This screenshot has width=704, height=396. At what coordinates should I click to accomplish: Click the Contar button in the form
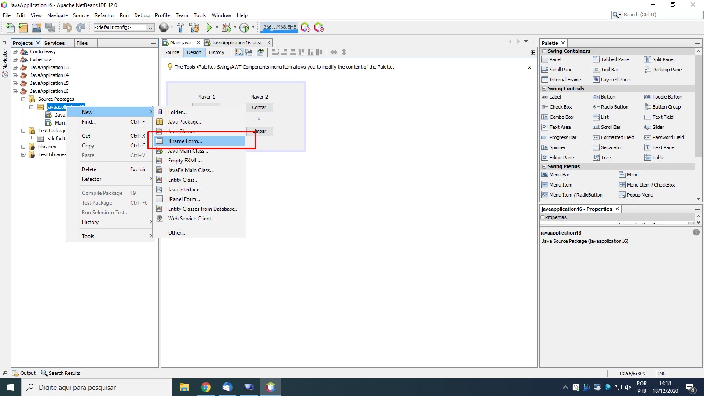click(260, 107)
